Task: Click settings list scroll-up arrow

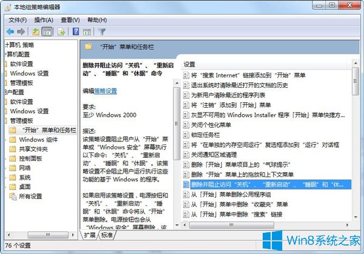Action: (x=356, y=63)
